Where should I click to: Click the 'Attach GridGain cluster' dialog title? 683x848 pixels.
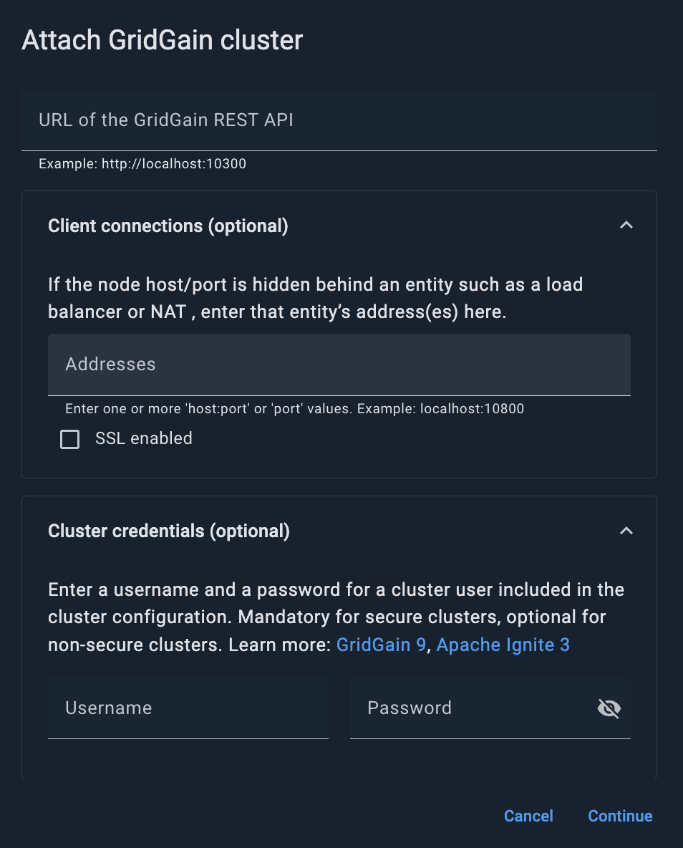point(163,40)
